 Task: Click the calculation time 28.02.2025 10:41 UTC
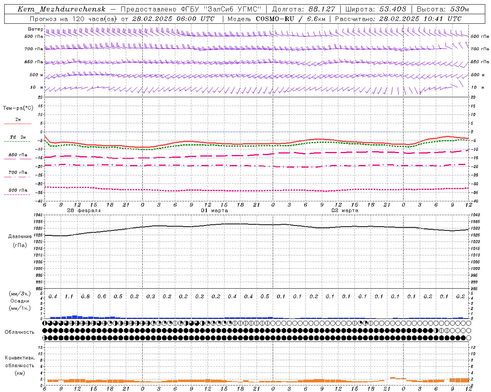click(420, 19)
